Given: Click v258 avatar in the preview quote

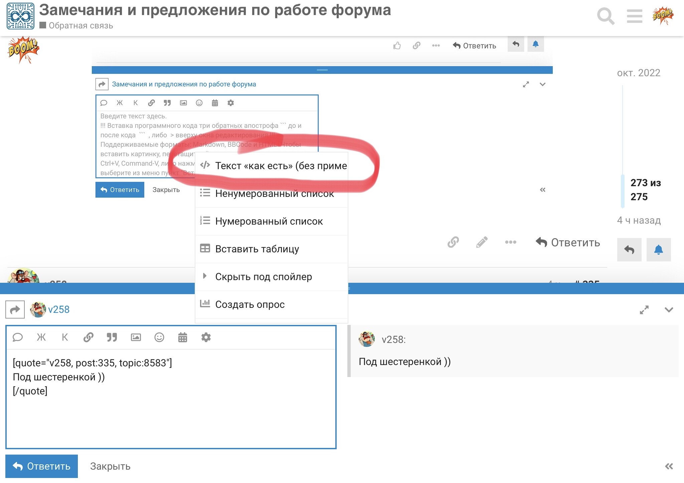Looking at the screenshot, I should pyautogui.click(x=367, y=339).
